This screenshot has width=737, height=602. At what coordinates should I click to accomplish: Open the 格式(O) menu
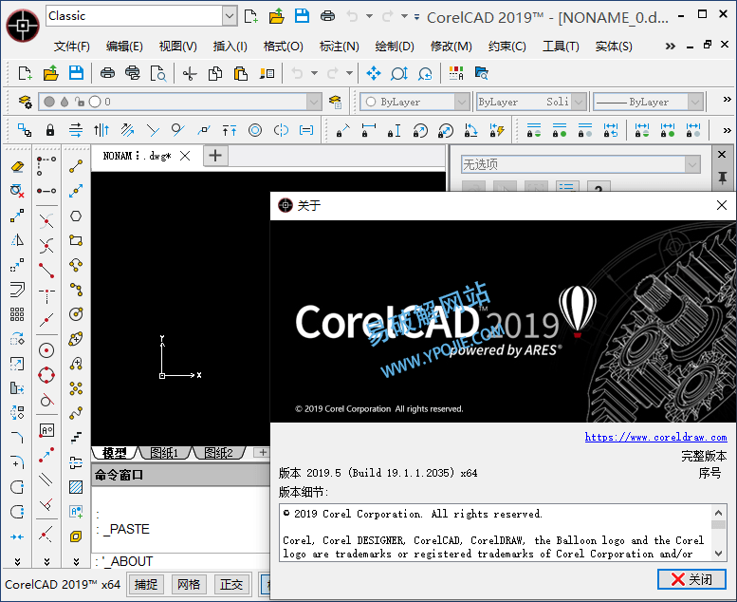pyautogui.click(x=283, y=46)
